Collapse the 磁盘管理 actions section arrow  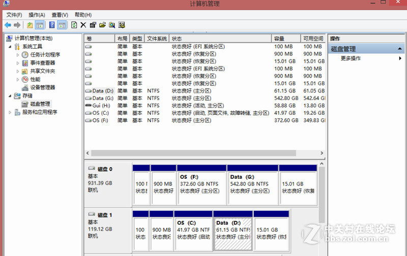(x=400, y=49)
